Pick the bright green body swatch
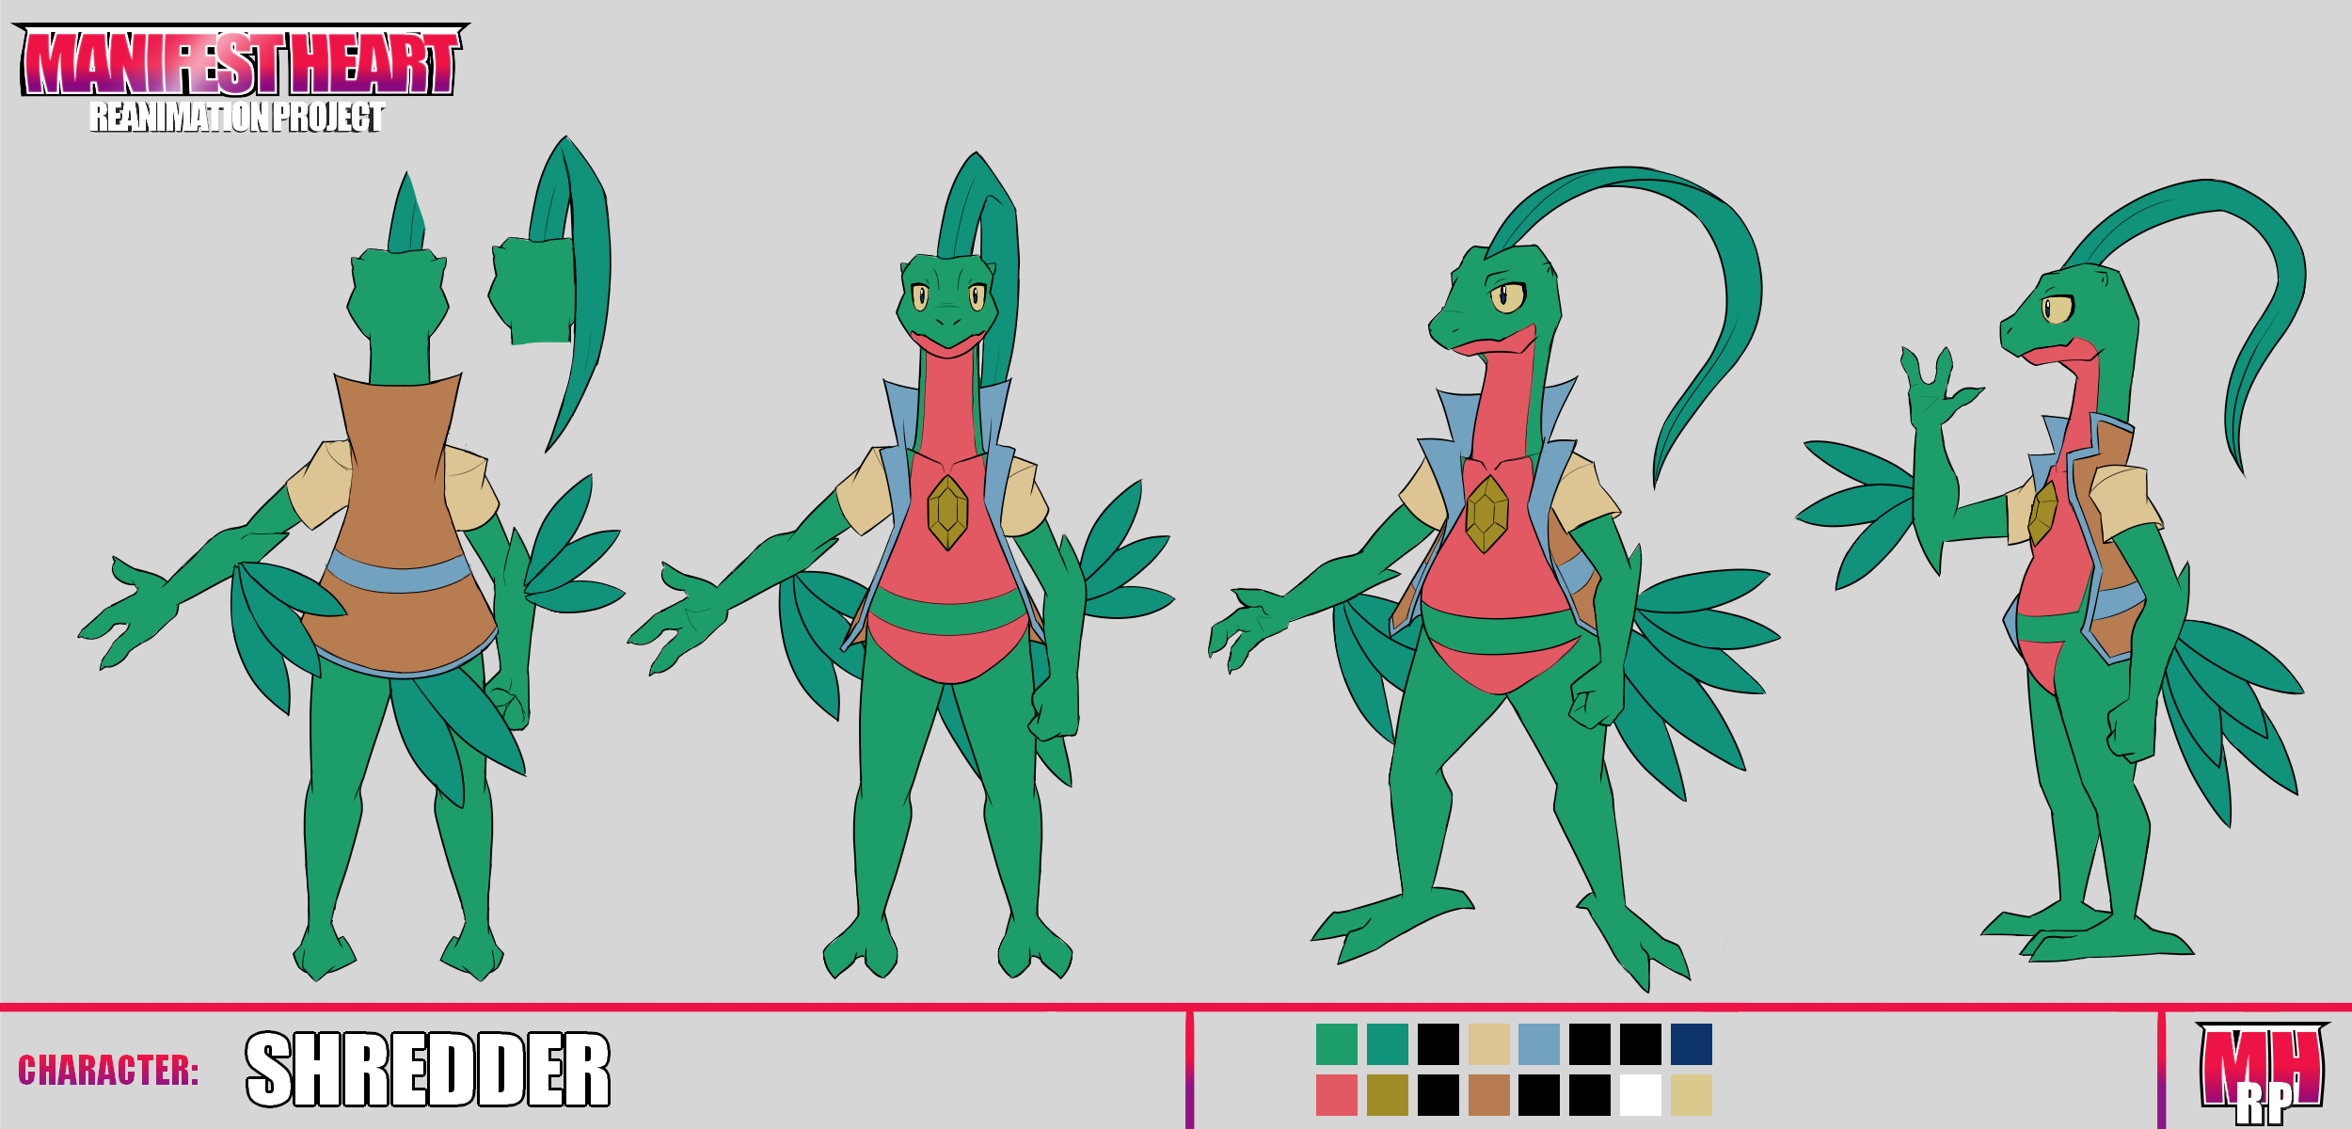This screenshot has height=1129, width=2352. pos(1337,1044)
